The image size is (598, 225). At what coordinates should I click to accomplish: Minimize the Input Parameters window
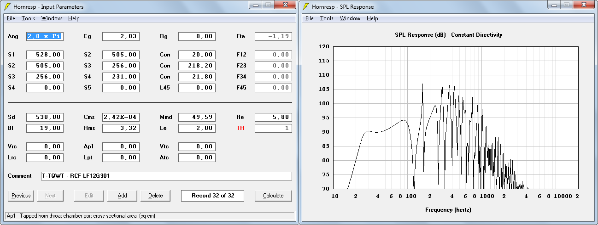256,5
